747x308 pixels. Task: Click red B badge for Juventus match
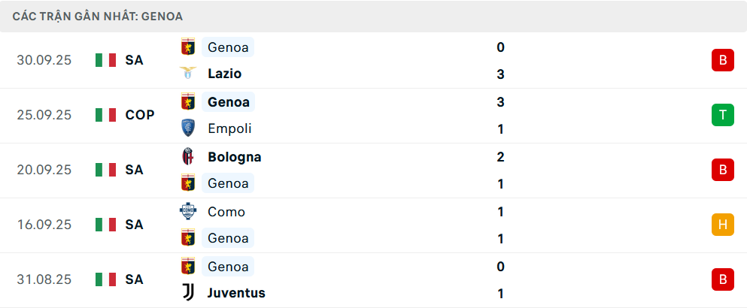point(722,279)
